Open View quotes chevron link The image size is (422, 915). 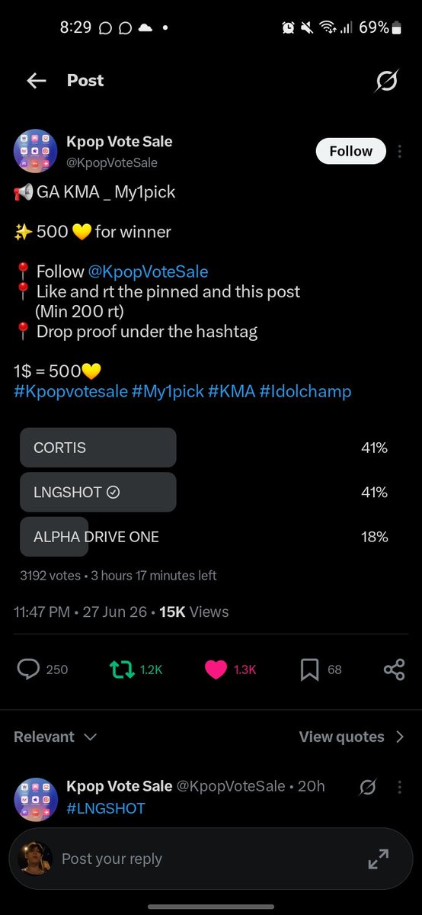(352, 737)
